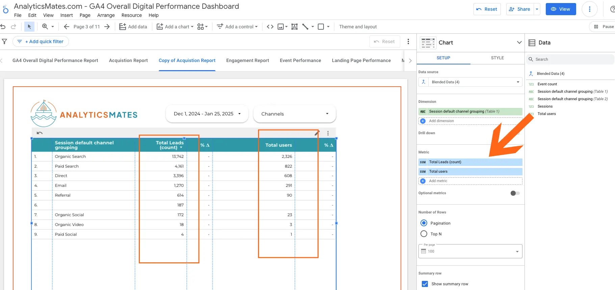
Task: Click the Session default channel grouping dimension chip
Action: (x=470, y=112)
